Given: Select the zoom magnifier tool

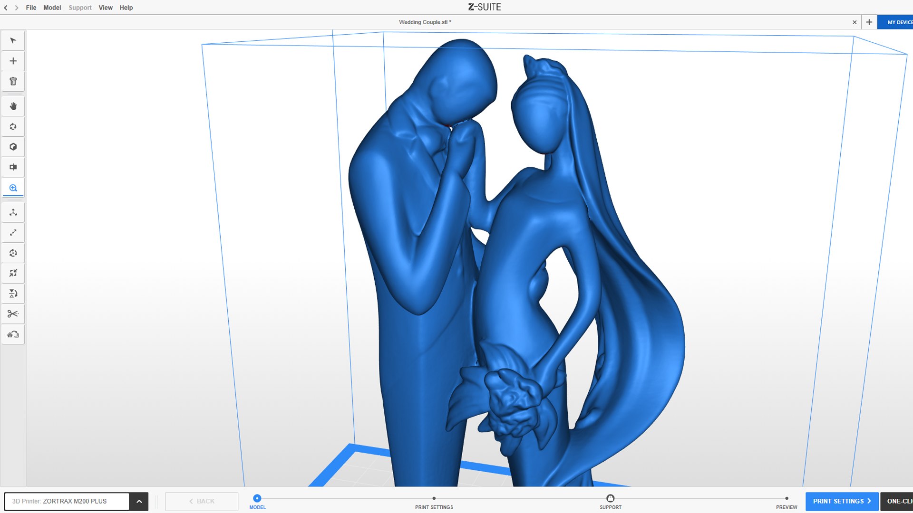Looking at the screenshot, I should 13,188.
